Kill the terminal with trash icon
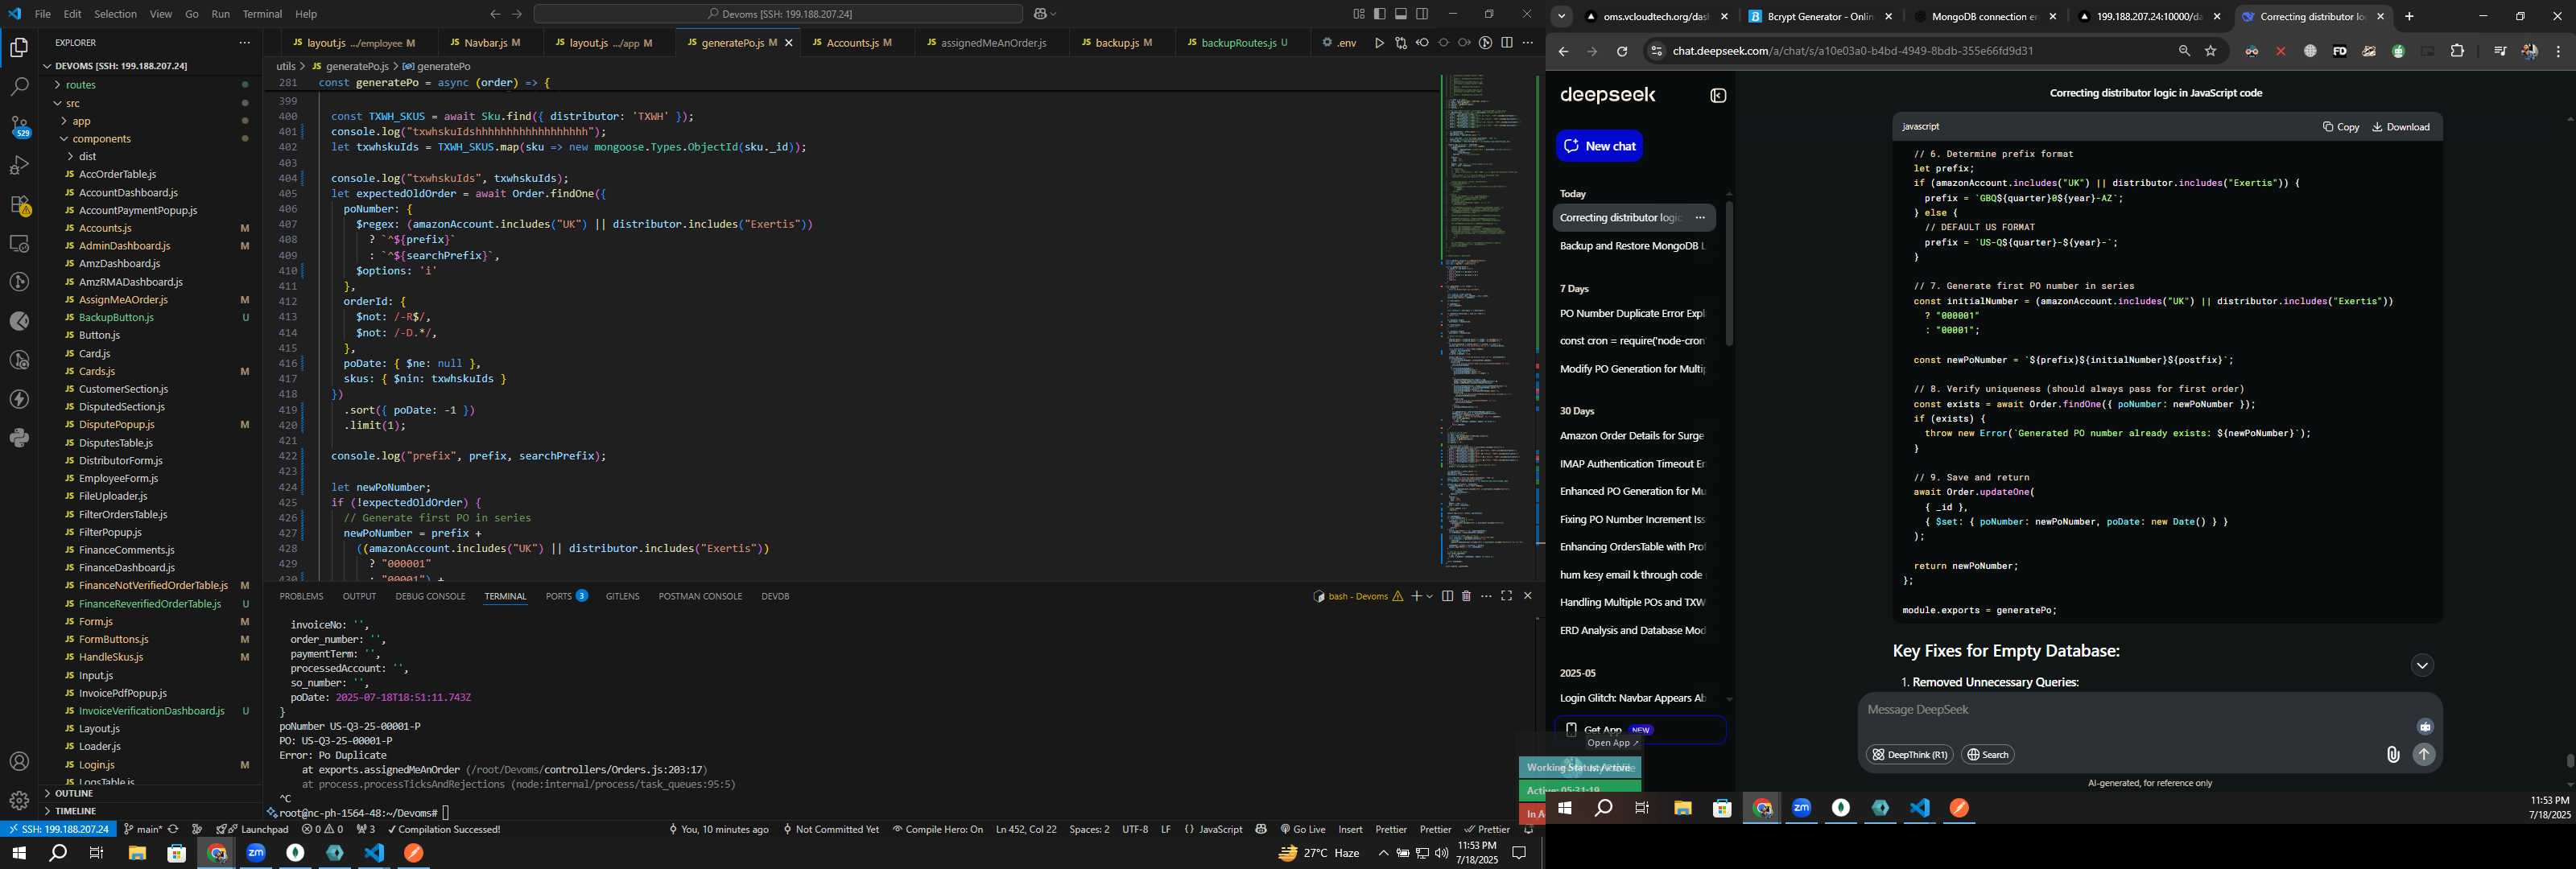Screen dimensions: 2576x869 coord(1466,596)
